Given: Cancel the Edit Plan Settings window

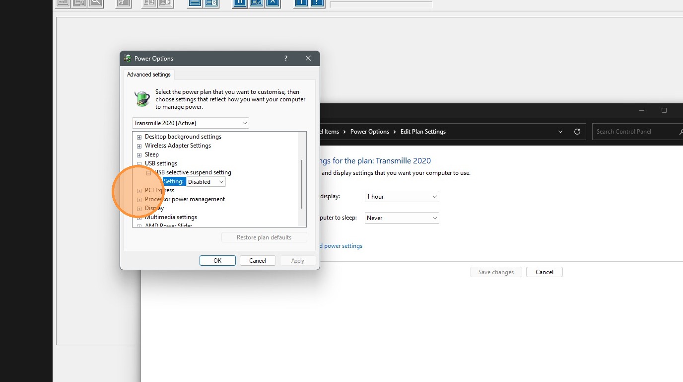Looking at the screenshot, I should (545, 272).
